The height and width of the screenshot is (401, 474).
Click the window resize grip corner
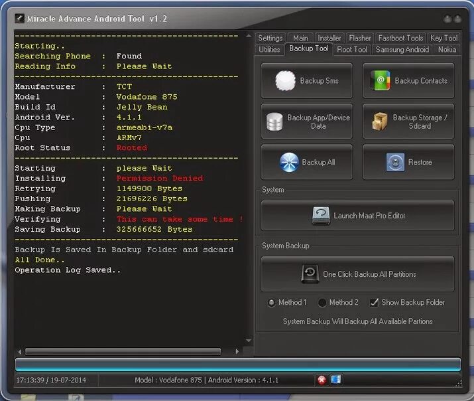pos(459,384)
